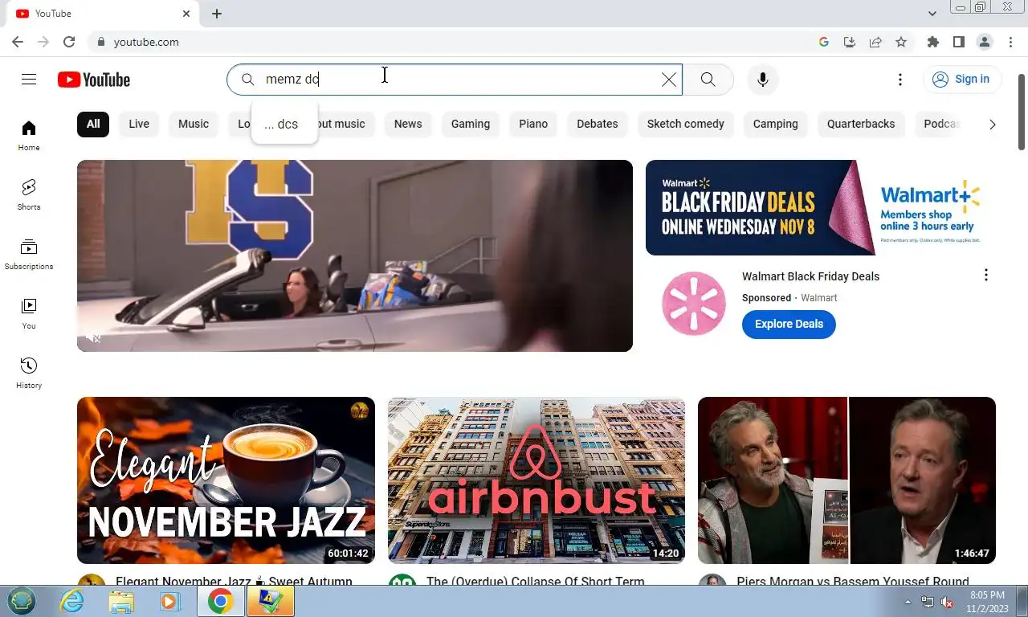1028x617 pixels.
Task: Select the News filter chip
Action: click(408, 124)
